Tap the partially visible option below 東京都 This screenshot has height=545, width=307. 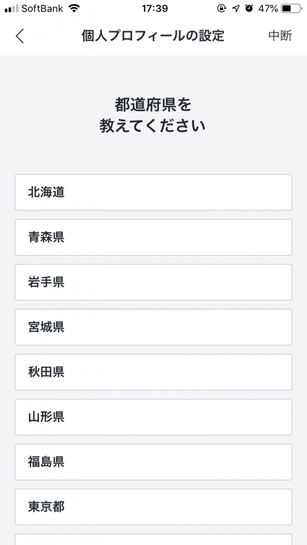point(153,540)
